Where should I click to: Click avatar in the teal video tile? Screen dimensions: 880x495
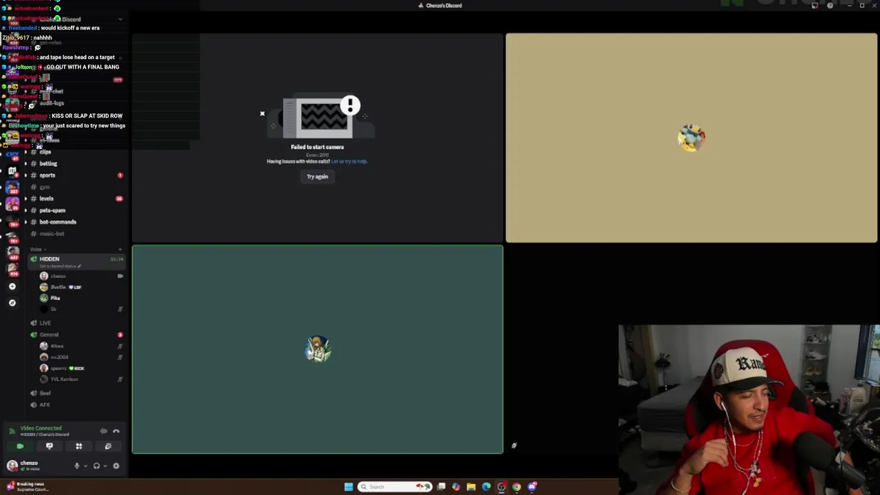coord(318,350)
